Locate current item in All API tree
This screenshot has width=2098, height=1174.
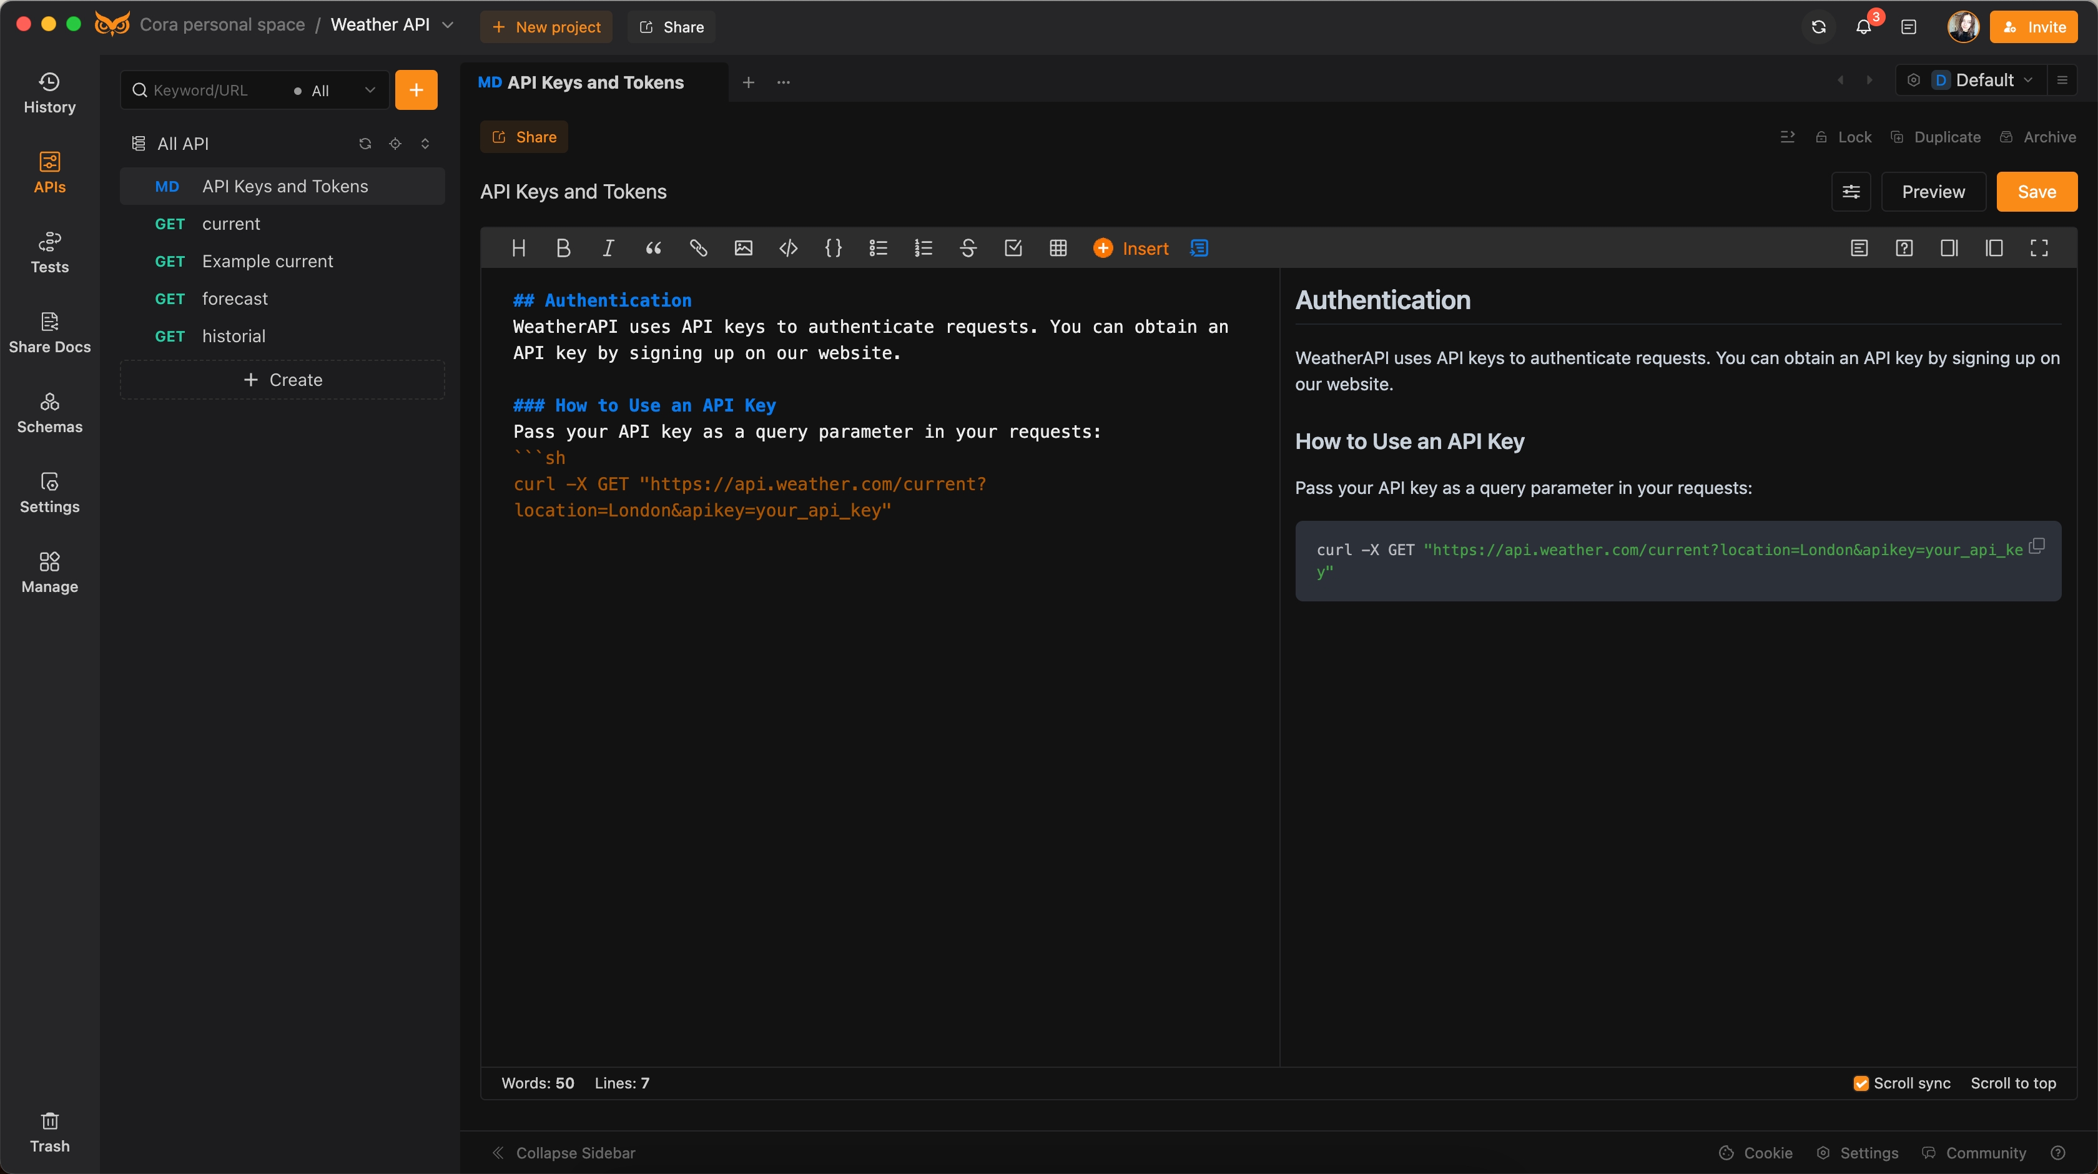(395, 144)
